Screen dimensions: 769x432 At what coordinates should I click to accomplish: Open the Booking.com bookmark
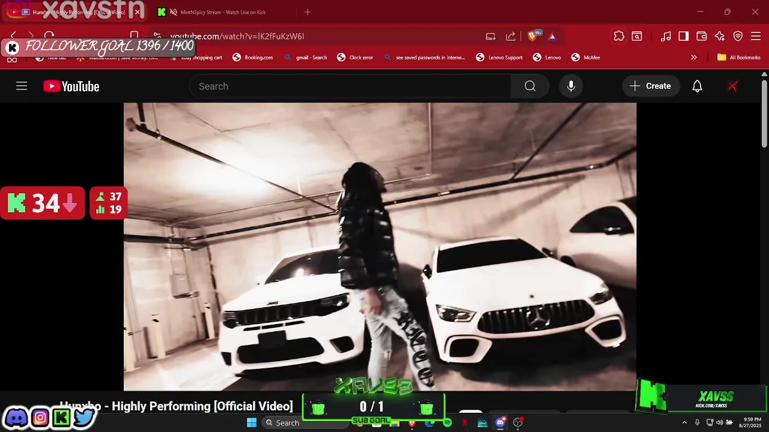253,58
